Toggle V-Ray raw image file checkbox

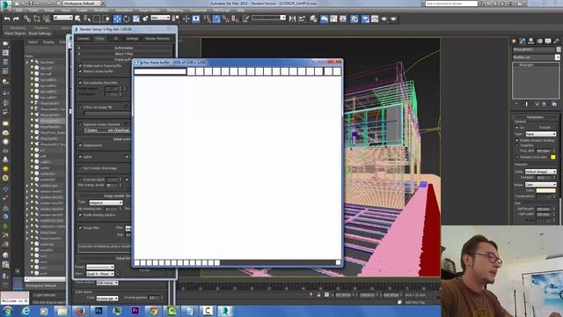[x=80, y=107]
